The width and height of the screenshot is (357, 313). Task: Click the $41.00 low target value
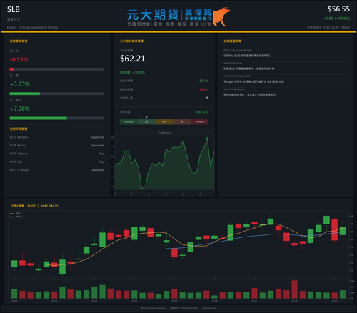coord(204,89)
